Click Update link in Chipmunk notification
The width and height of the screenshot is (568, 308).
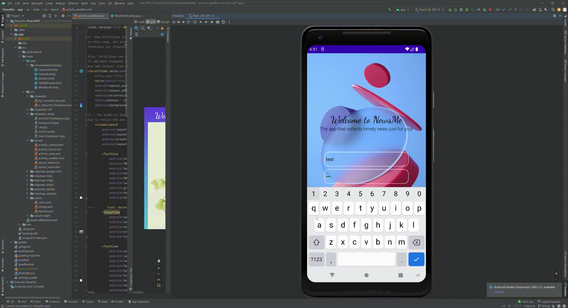click(x=499, y=292)
